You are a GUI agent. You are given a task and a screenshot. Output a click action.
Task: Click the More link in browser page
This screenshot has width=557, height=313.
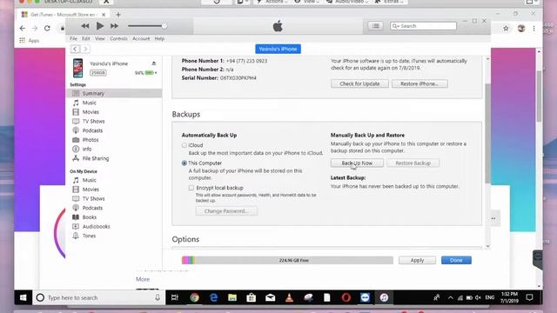(x=143, y=279)
